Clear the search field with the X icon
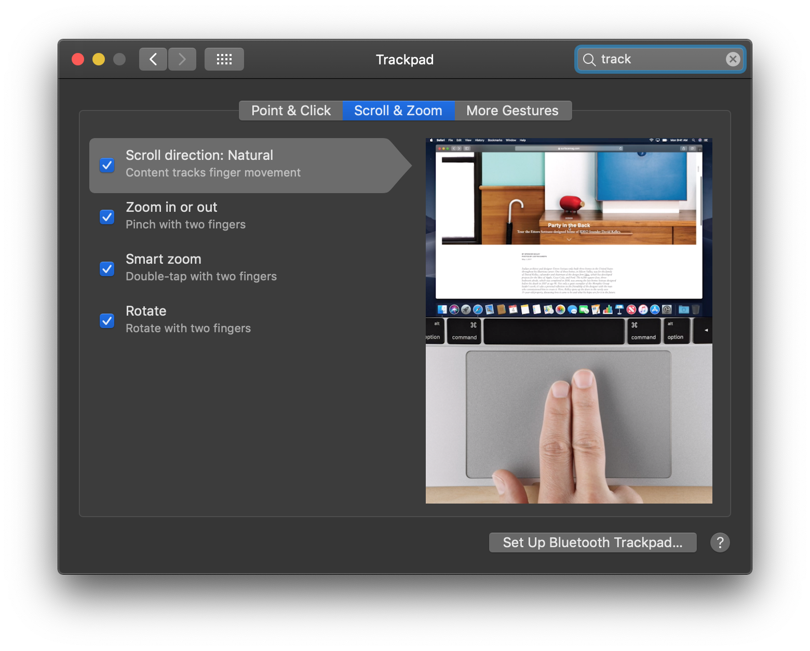The image size is (810, 651). pos(732,59)
